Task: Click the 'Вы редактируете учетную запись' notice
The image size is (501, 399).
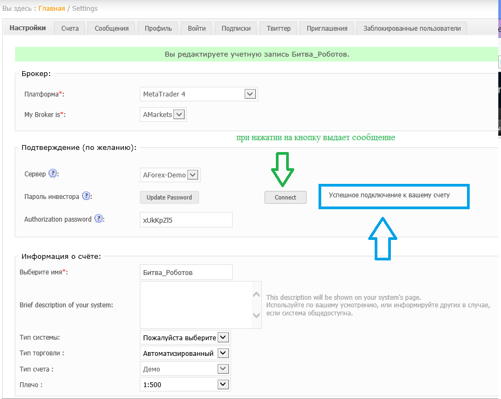Action: pos(256,54)
